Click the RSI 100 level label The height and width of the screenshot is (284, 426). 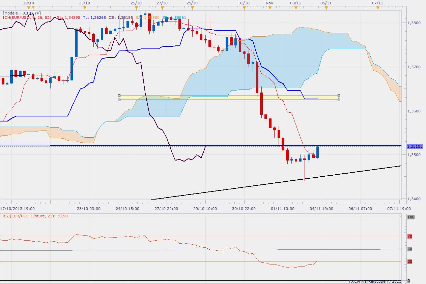[411, 217]
